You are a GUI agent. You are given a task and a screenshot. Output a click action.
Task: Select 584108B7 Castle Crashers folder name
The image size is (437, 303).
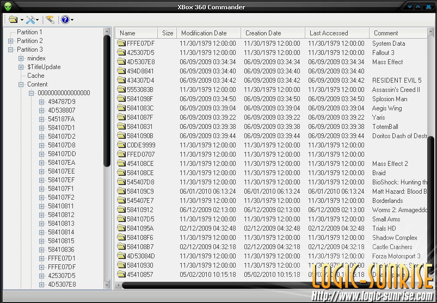click(x=140, y=247)
